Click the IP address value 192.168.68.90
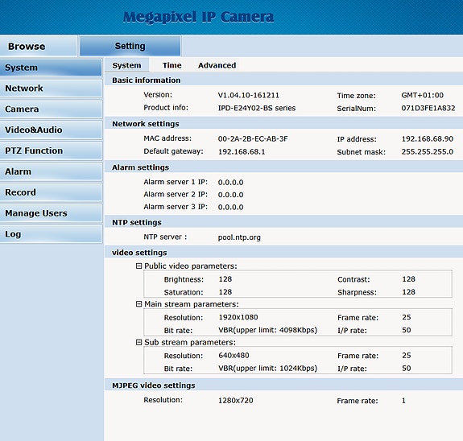The height and width of the screenshot is (441, 463). pos(428,138)
